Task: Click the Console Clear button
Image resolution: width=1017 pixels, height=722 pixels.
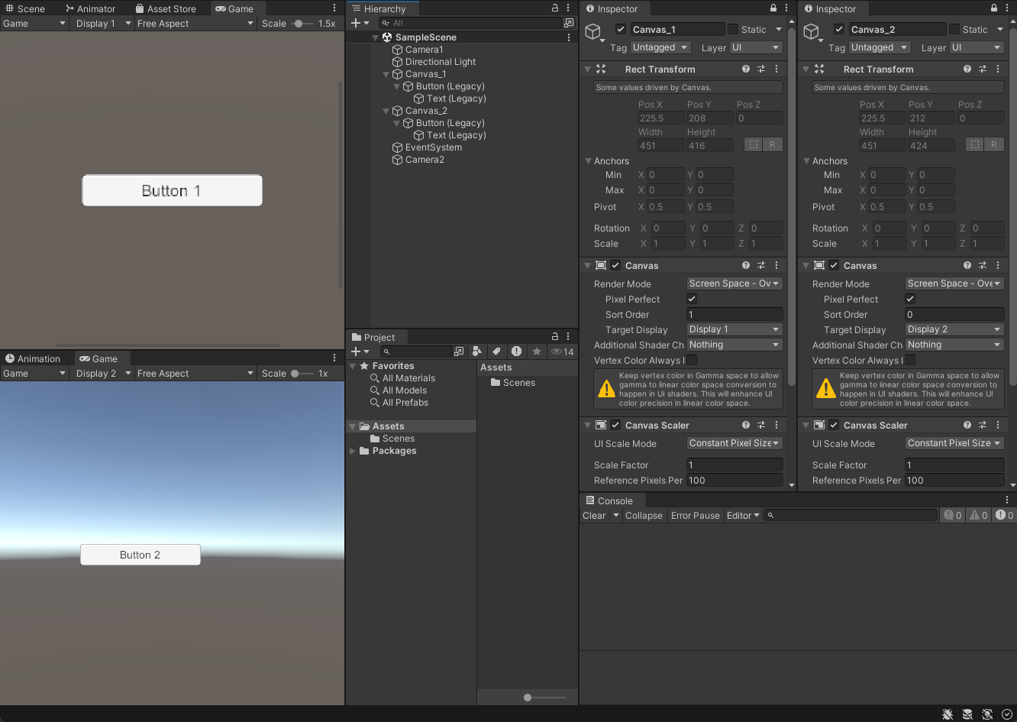Action: pos(594,516)
